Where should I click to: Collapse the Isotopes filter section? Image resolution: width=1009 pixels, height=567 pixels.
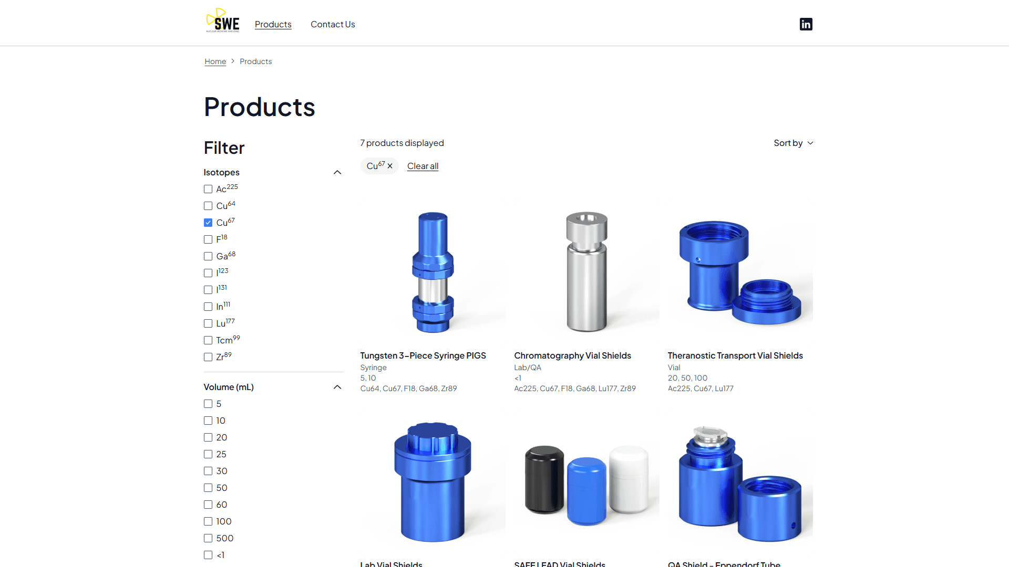tap(337, 172)
